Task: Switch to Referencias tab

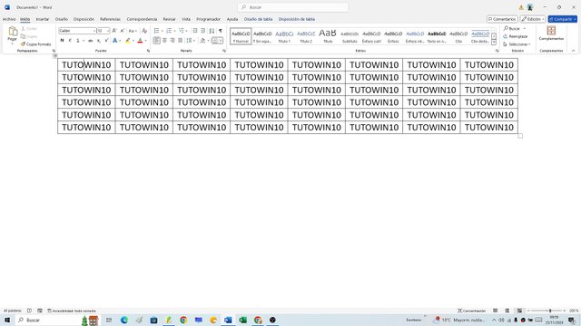Action: 110,19
